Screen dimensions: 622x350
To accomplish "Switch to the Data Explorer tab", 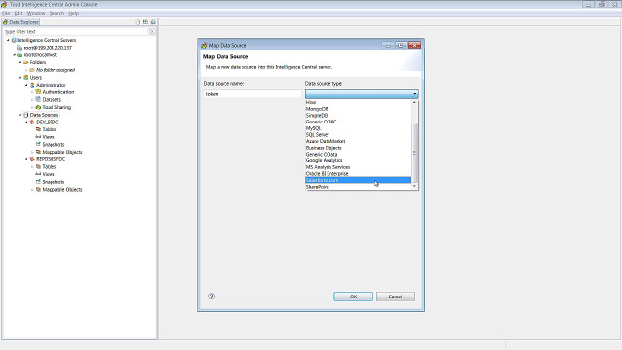I will [x=20, y=22].
